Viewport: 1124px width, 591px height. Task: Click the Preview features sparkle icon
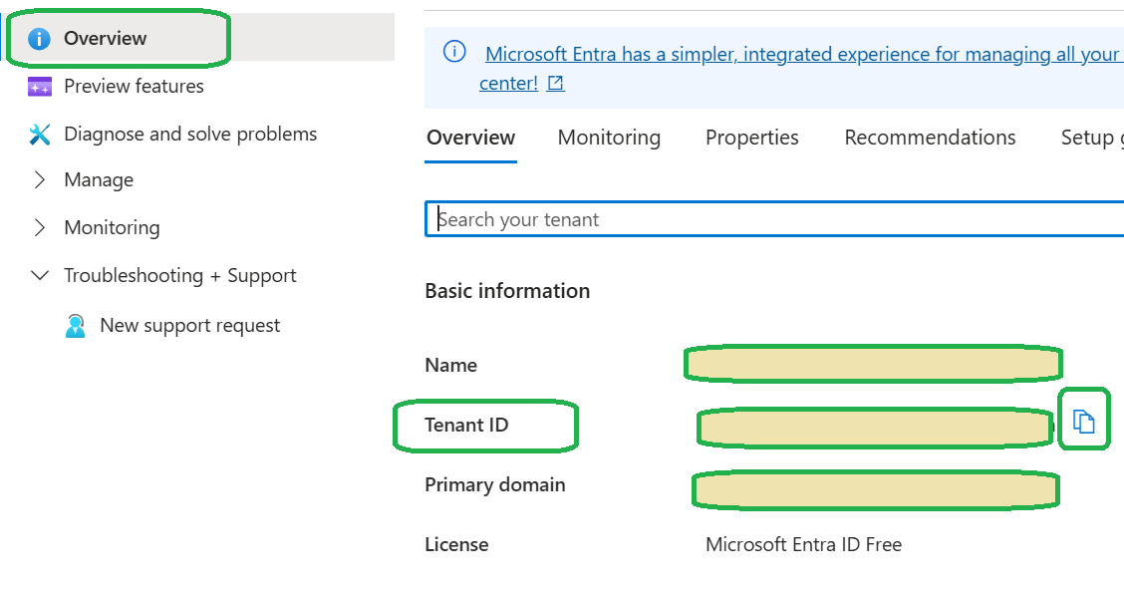[x=40, y=87]
